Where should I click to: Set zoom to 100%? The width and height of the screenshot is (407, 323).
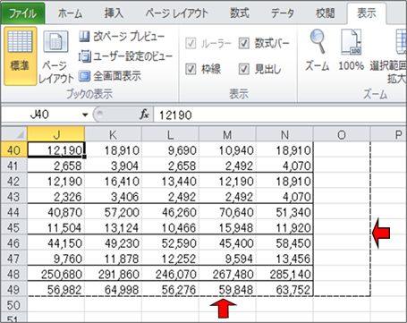(351, 51)
